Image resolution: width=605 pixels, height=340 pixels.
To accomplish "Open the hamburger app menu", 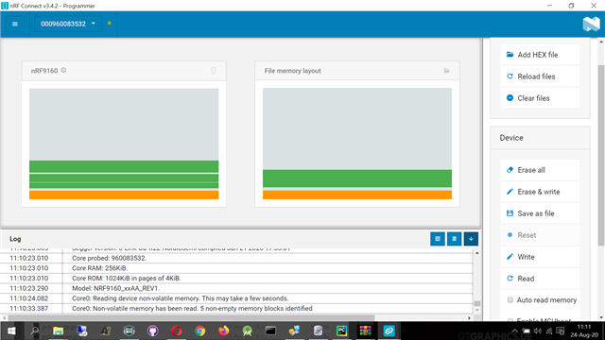I will (x=15, y=24).
